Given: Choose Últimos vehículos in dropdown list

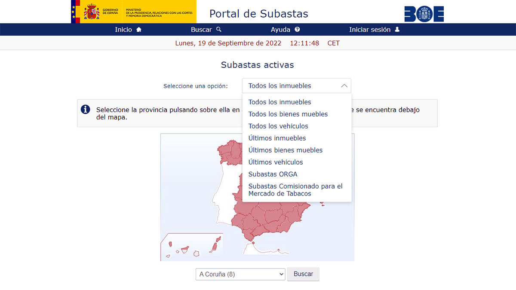Looking at the screenshot, I should point(276,162).
